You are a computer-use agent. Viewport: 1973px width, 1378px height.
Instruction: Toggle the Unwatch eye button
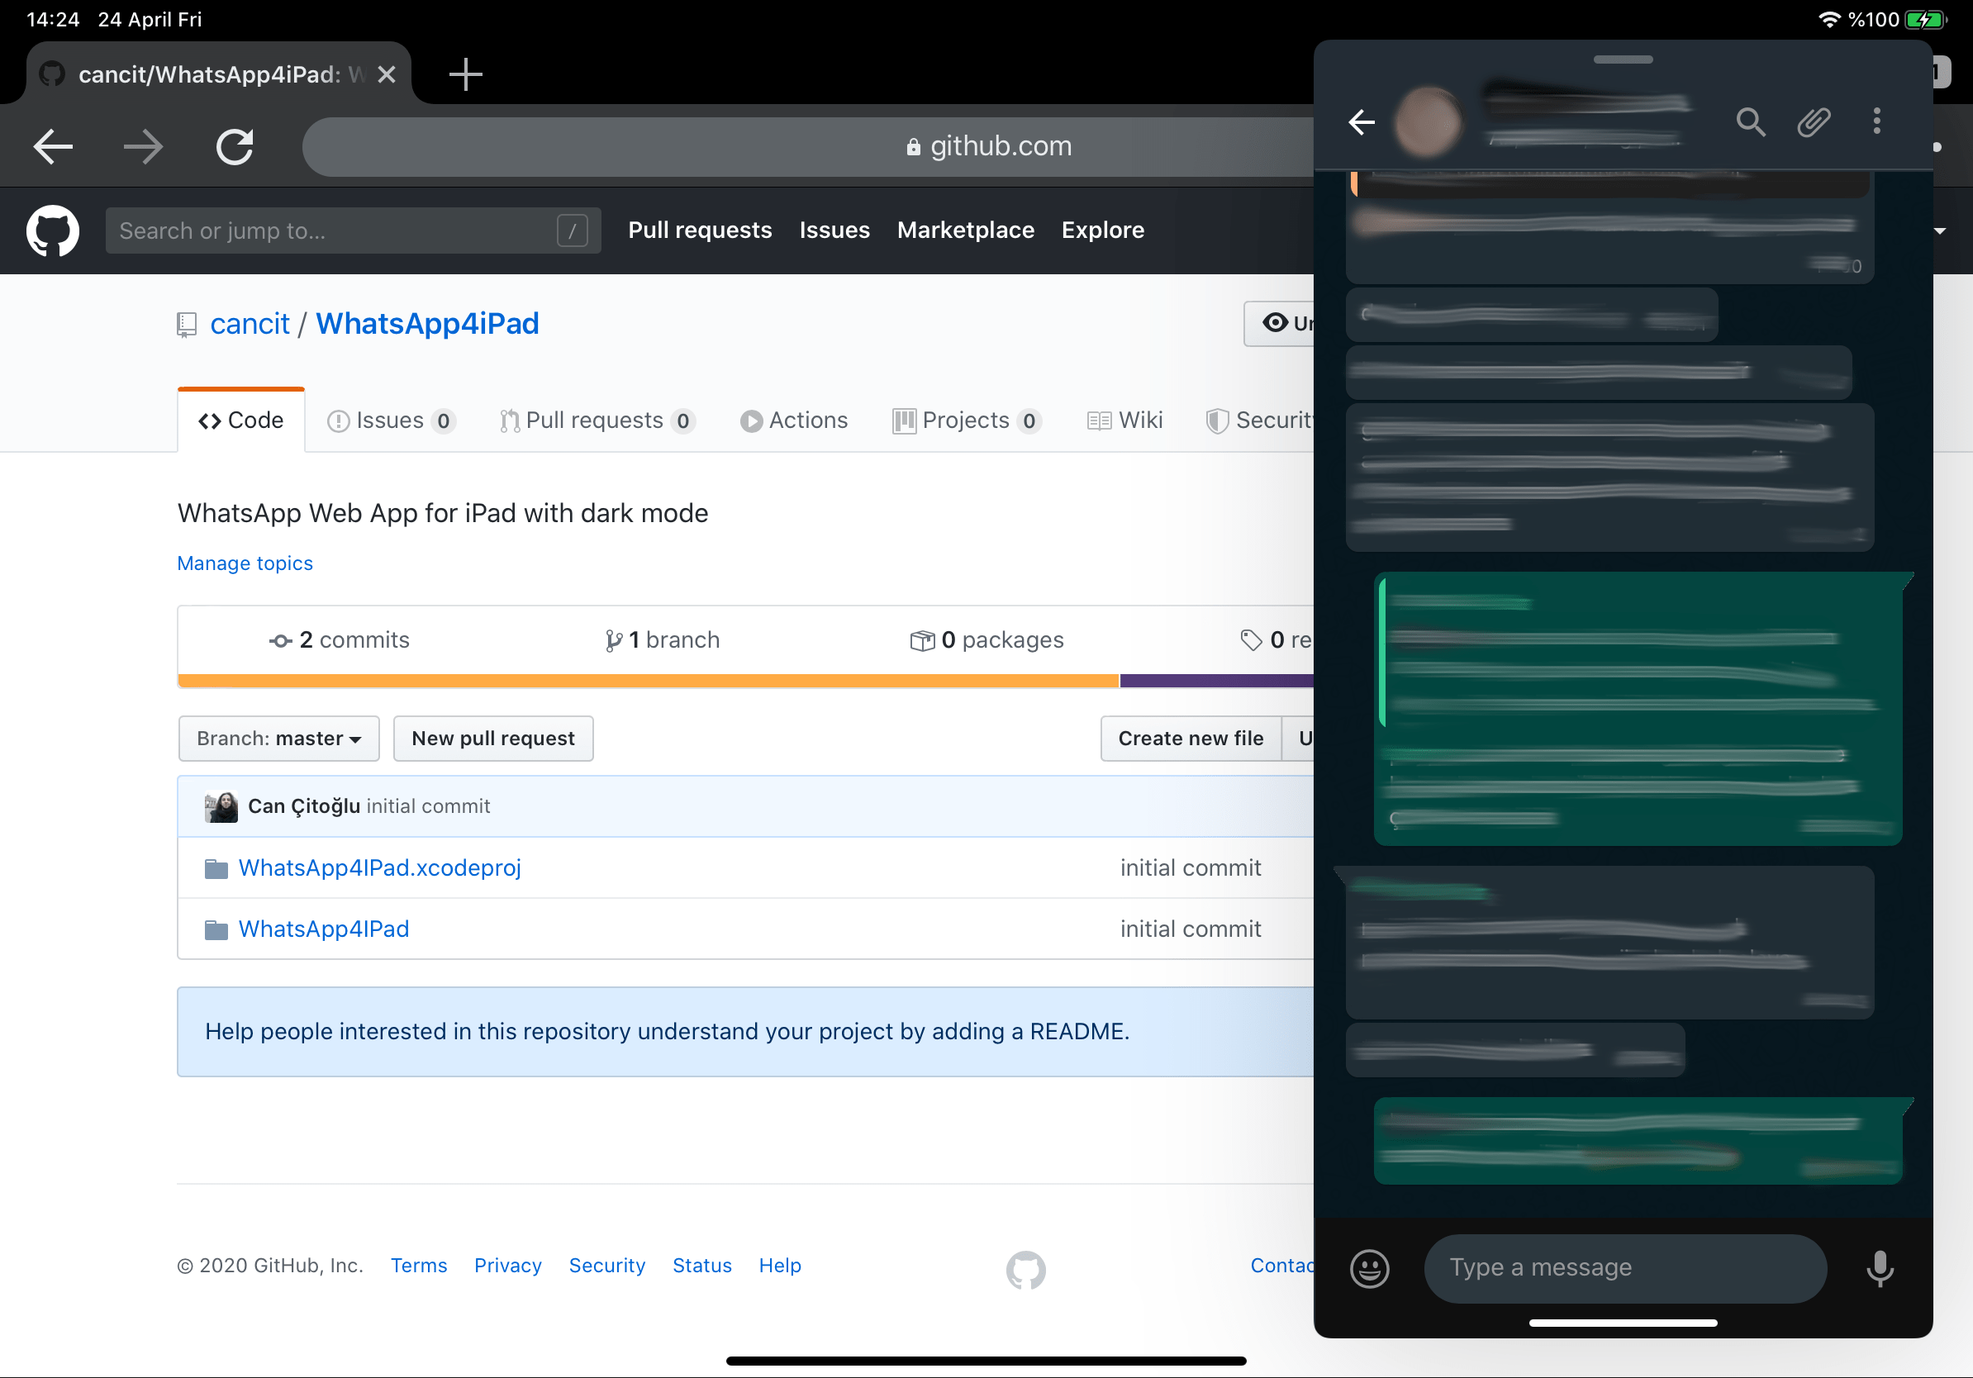coord(1282,323)
